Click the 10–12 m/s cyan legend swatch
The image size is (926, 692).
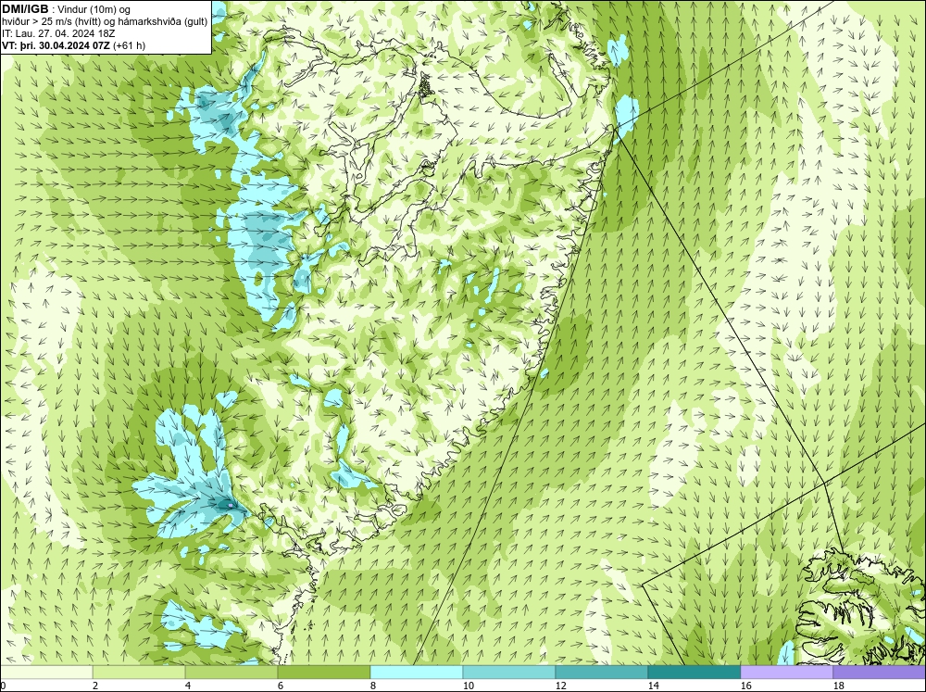click(509, 672)
